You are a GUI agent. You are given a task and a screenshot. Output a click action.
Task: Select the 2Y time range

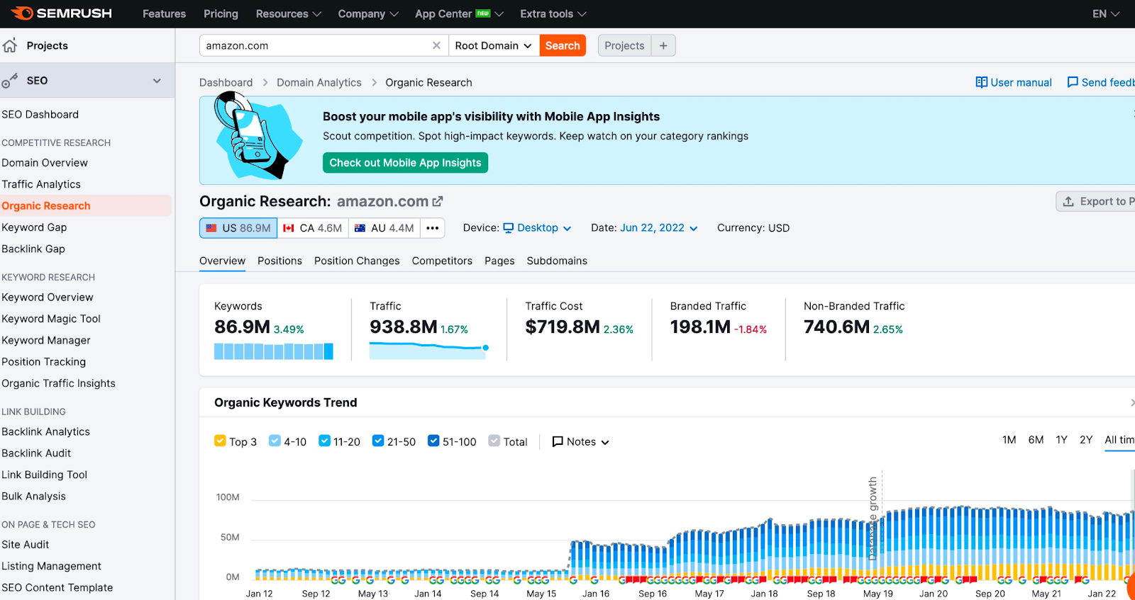1086,440
